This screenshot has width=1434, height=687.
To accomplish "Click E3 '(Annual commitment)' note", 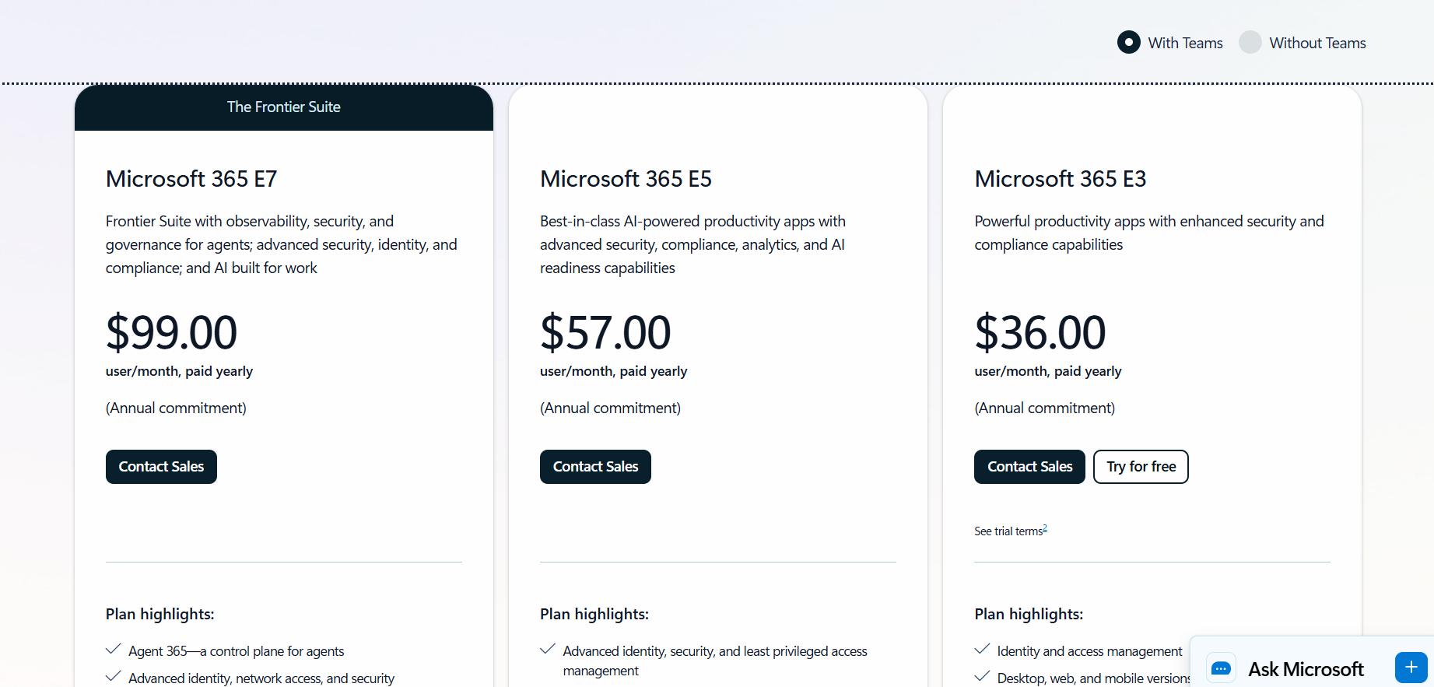I will [1044, 408].
